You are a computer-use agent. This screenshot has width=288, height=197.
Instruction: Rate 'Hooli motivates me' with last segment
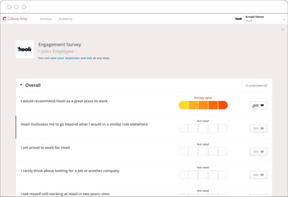(223, 128)
